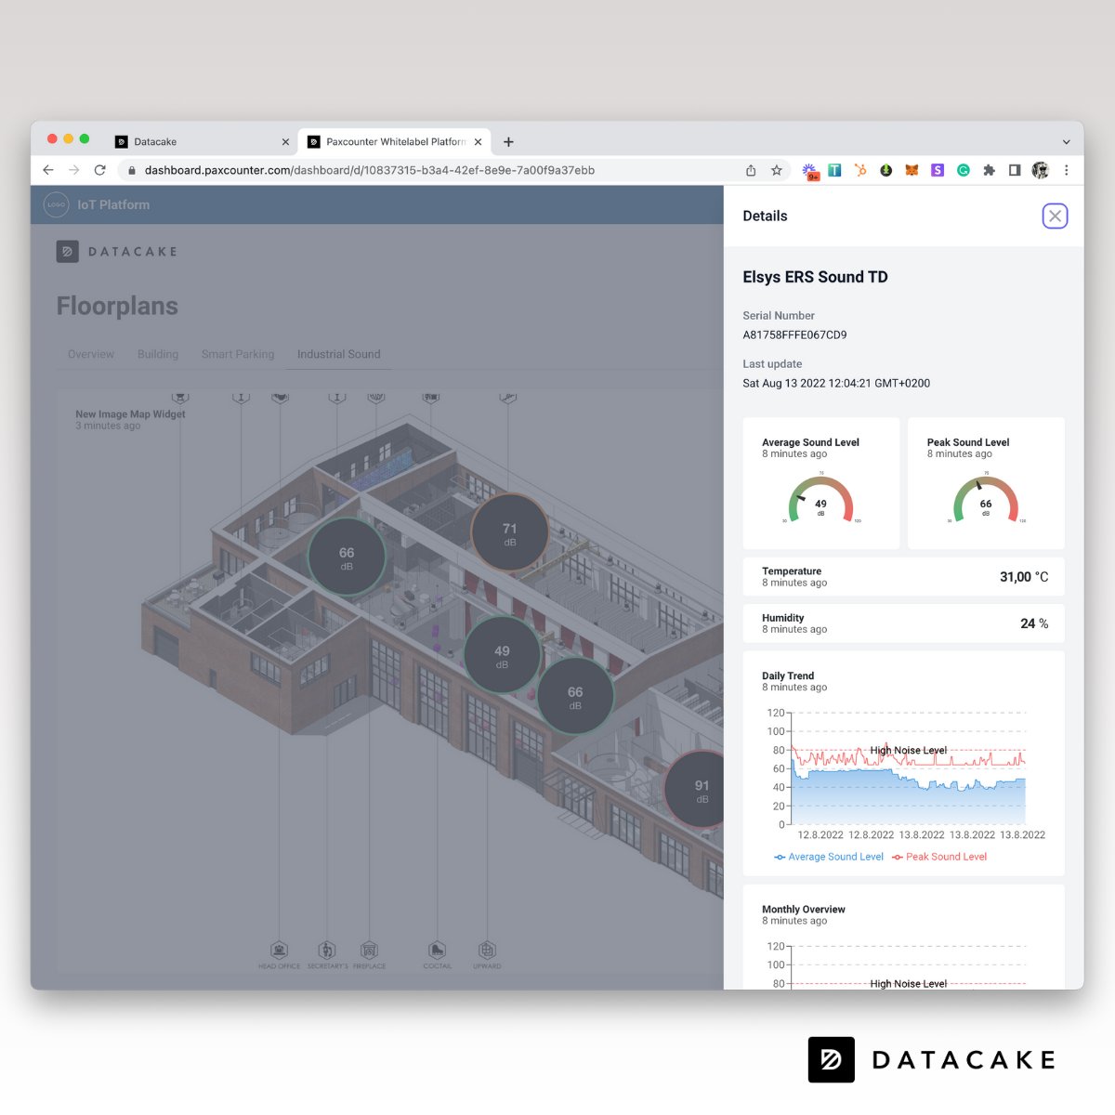Toggle Average Sound Level legend entry
Screen dimensions: 1115x1115
pos(829,857)
